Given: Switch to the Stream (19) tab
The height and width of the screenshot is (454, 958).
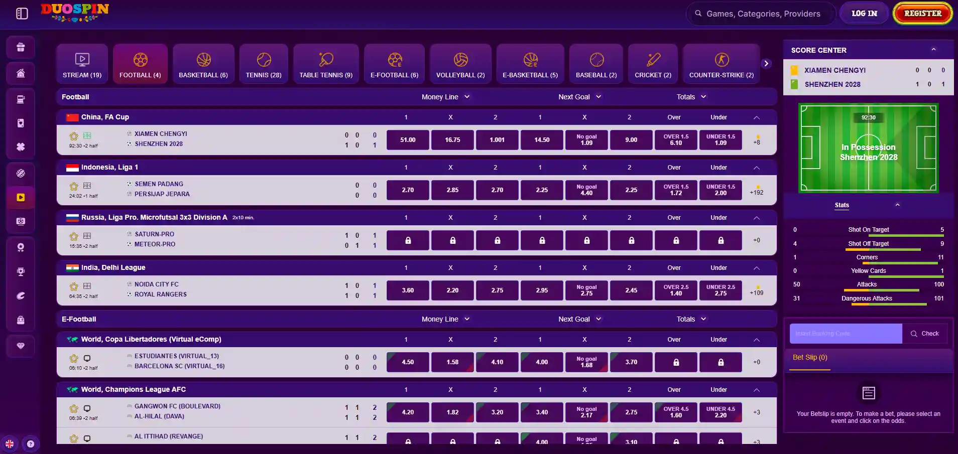Looking at the screenshot, I should pyautogui.click(x=82, y=64).
